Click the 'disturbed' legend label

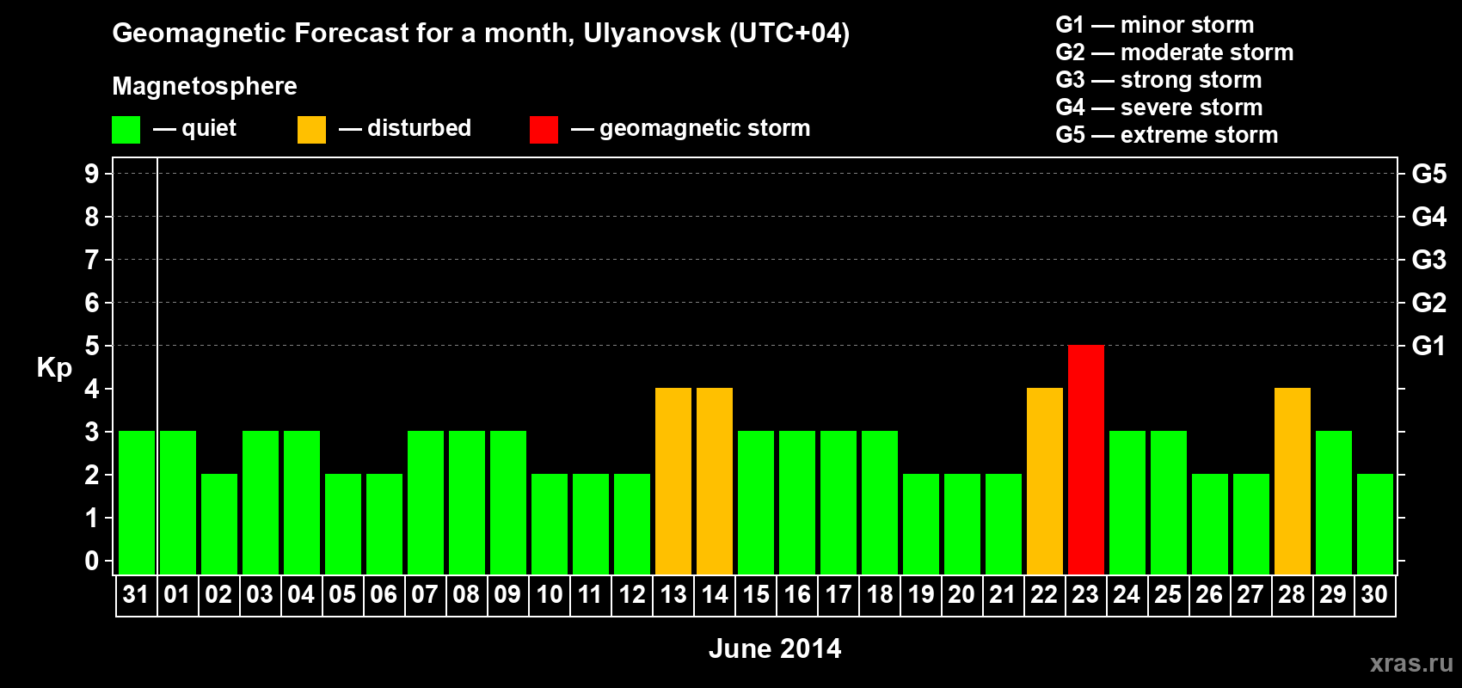click(420, 128)
